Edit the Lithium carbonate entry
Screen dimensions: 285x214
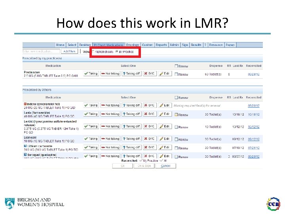click(165, 147)
